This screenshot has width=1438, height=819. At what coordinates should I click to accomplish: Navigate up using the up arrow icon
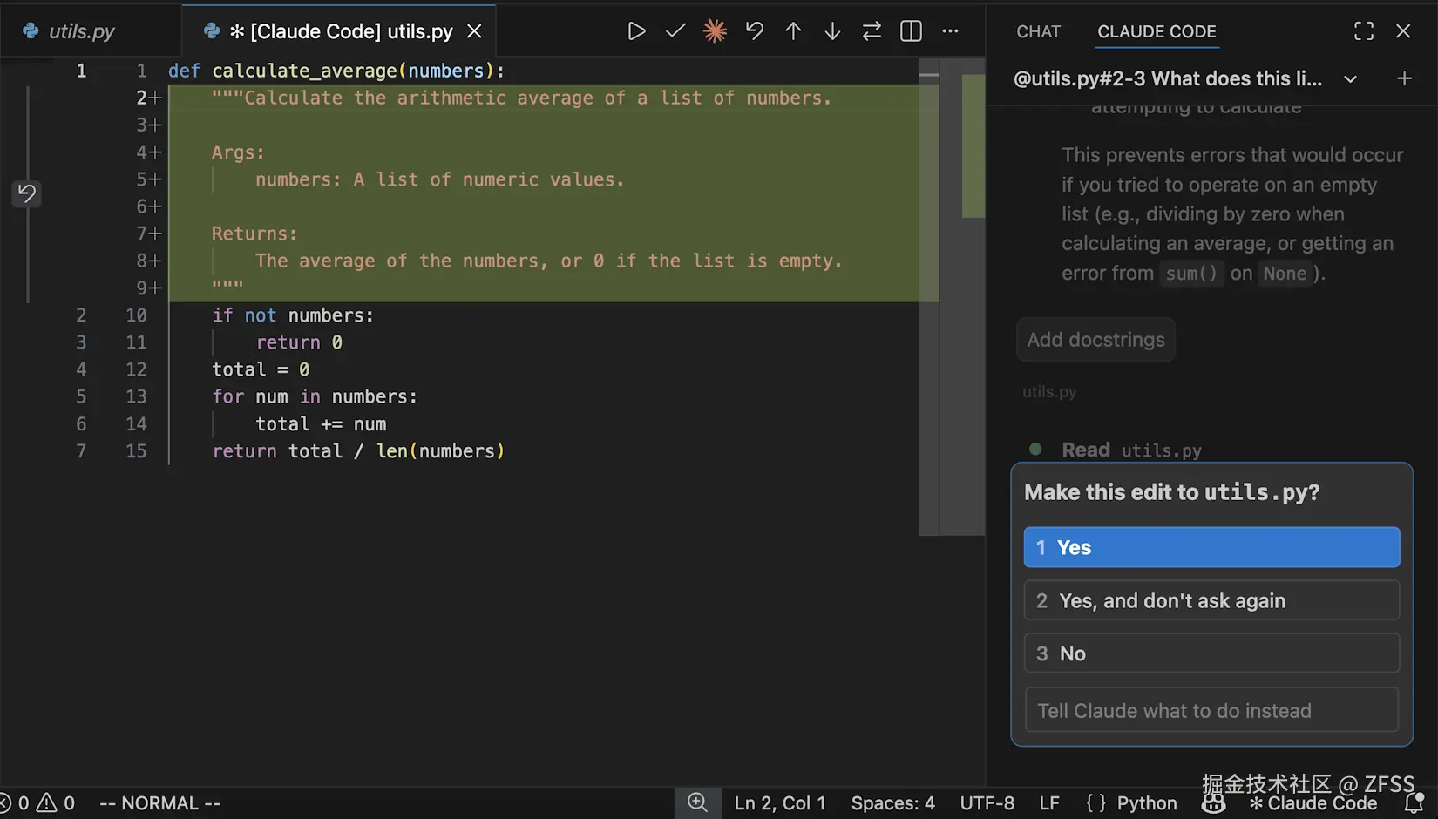793,30
